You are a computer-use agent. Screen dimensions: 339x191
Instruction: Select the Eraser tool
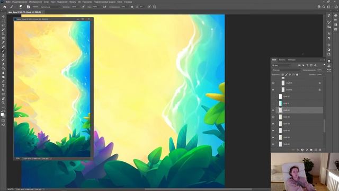point(3,64)
